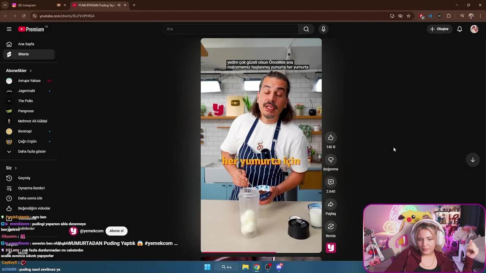Open Daha sonra izle
The height and width of the screenshot is (273, 486).
point(29,198)
